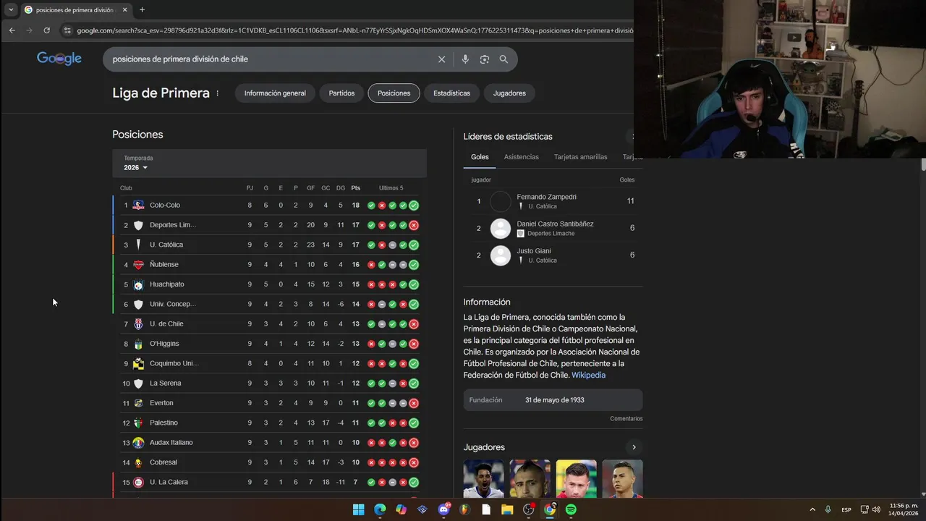Open the more options menu beside Liga de Primera
The height and width of the screenshot is (521, 926).
pyautogui.click(x=217, y=93)
